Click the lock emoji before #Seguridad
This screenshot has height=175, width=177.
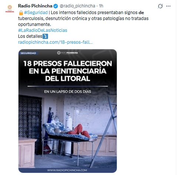pos(21,13)
